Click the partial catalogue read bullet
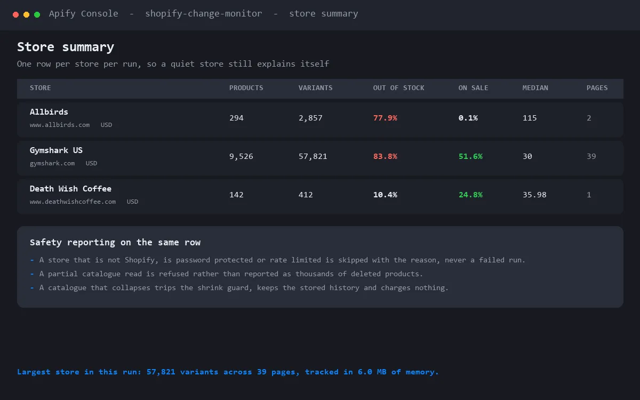 pos(226,274)
